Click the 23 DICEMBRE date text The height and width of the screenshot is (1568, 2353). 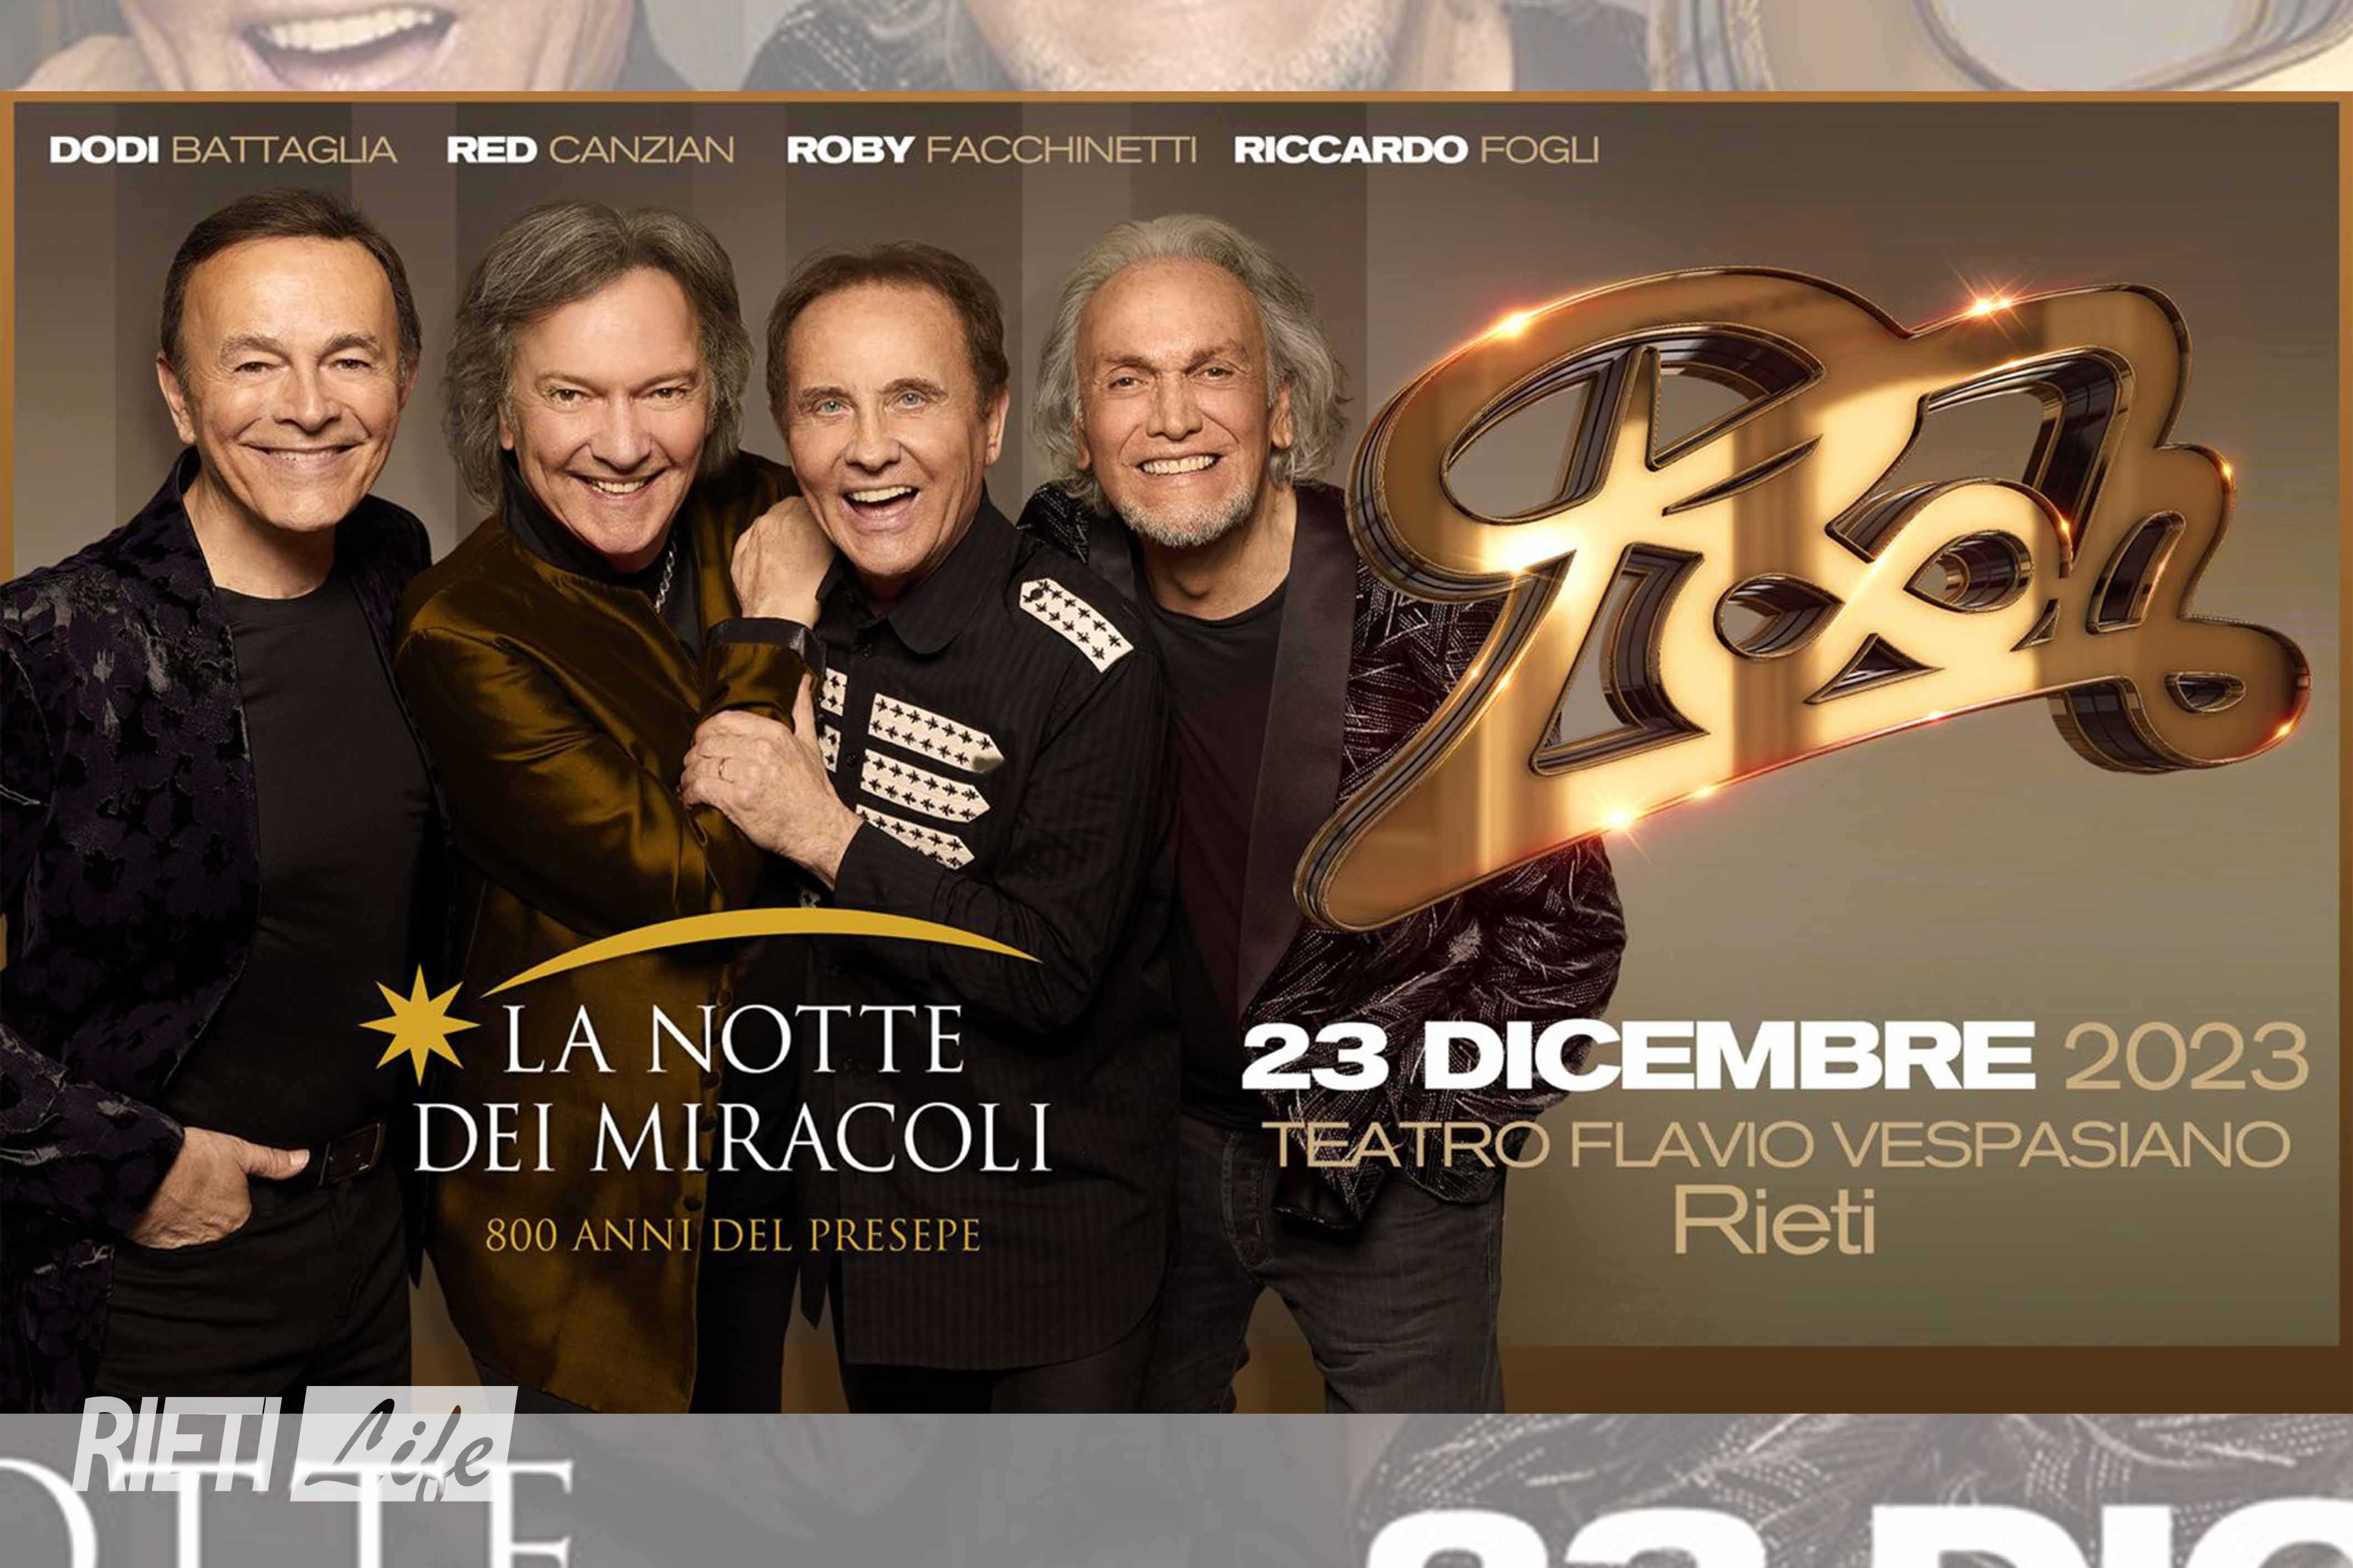point(1637,1057)
